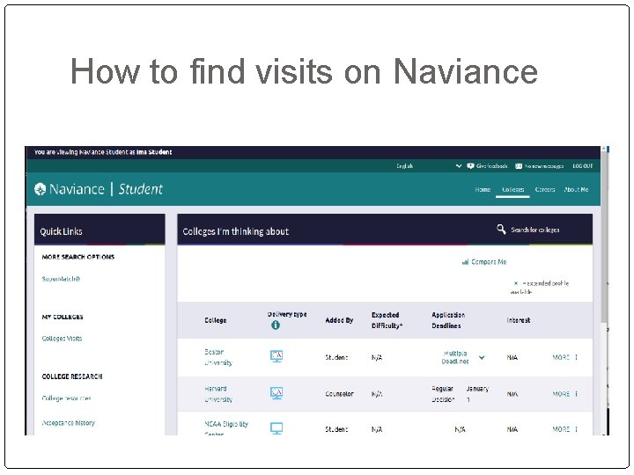Click the Counselor cell in Harvard row

point(339,394)
